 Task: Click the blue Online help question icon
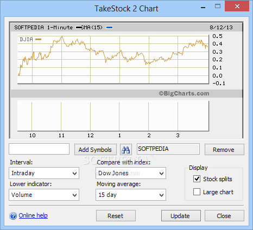pos(13,216)
